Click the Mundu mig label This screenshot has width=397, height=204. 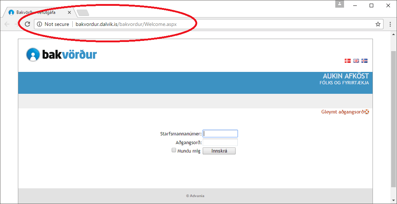pos(189,151)
